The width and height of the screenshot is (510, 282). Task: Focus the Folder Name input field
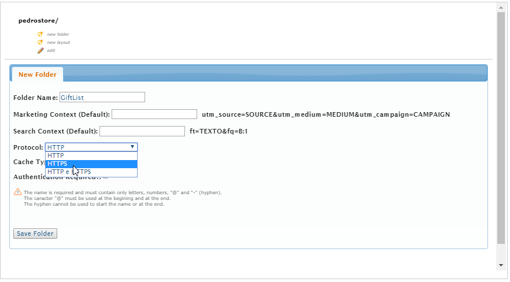point(102,98)
